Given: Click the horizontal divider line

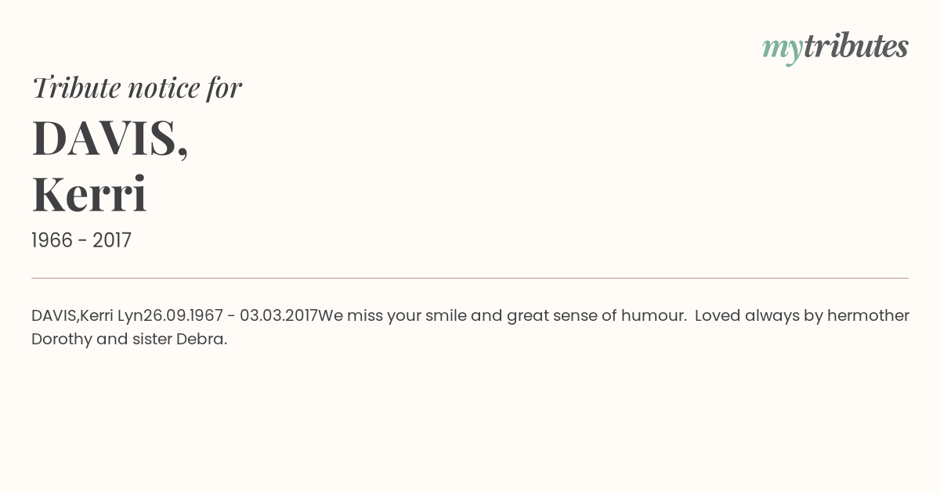Looking at the screenshot, I should 470,278.
